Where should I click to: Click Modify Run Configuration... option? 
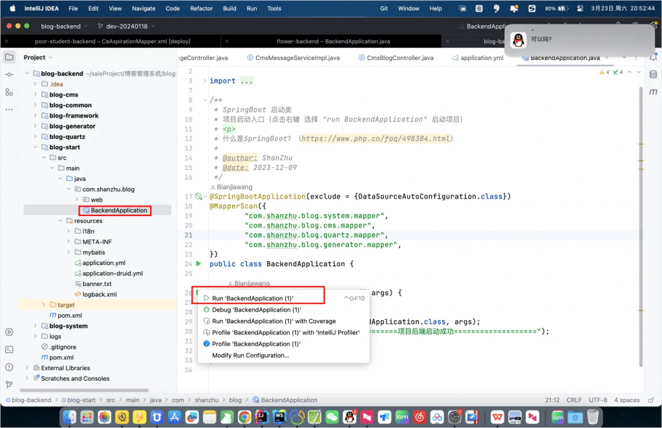point(250,355)
